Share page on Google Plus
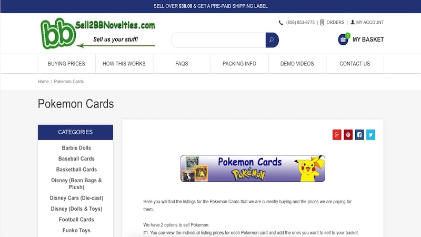This screenshot has width=421, height=237. (x=337, y=135)
